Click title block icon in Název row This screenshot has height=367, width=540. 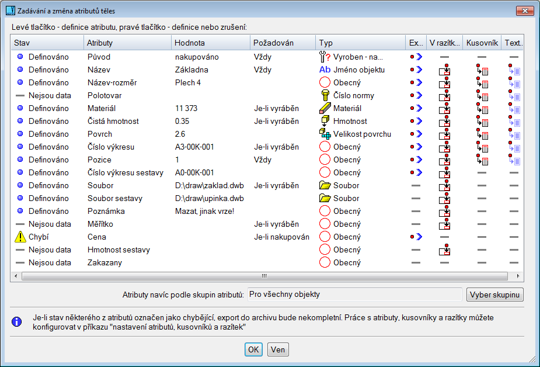pos(445,70)
